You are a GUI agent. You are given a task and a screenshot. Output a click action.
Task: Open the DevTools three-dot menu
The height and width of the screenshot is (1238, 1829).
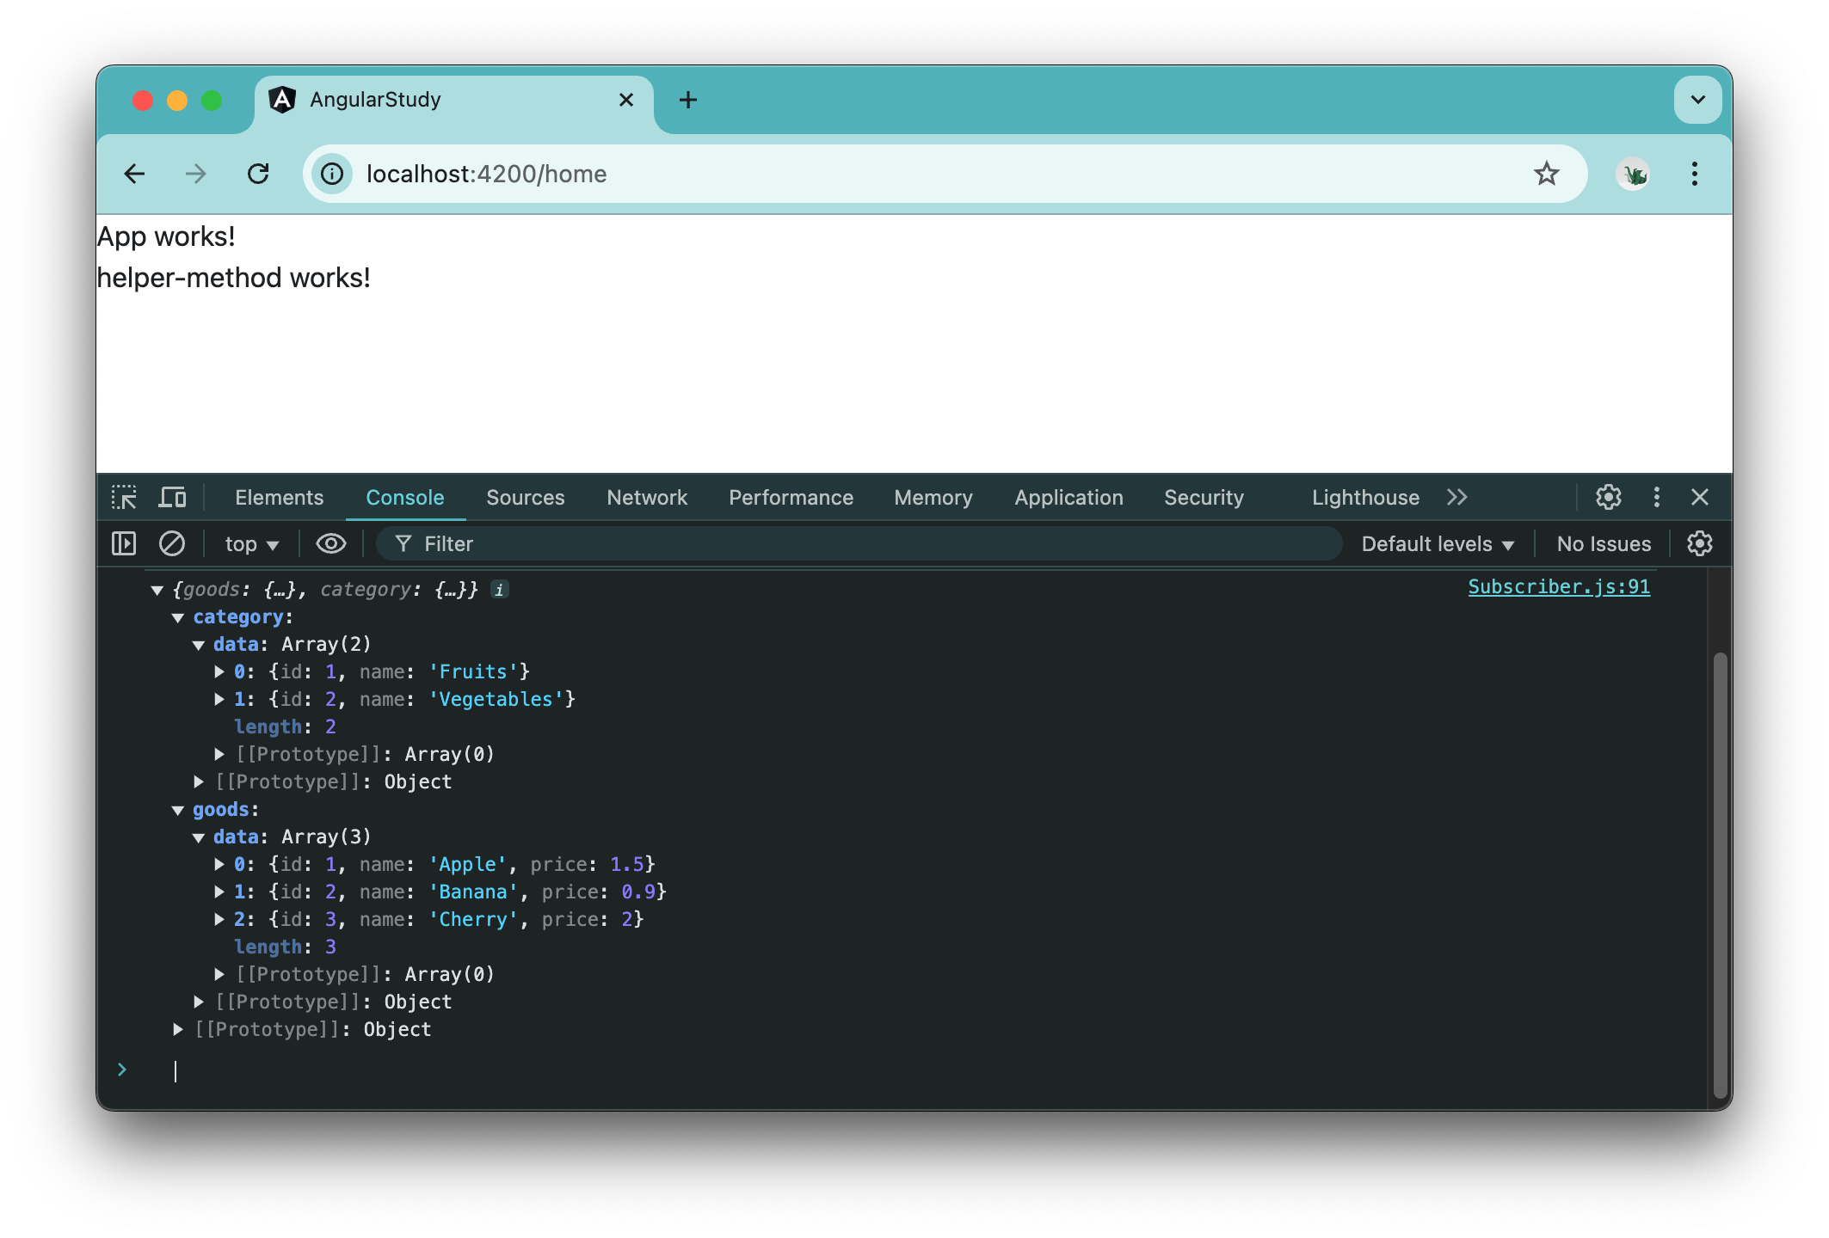point(1655,497)
